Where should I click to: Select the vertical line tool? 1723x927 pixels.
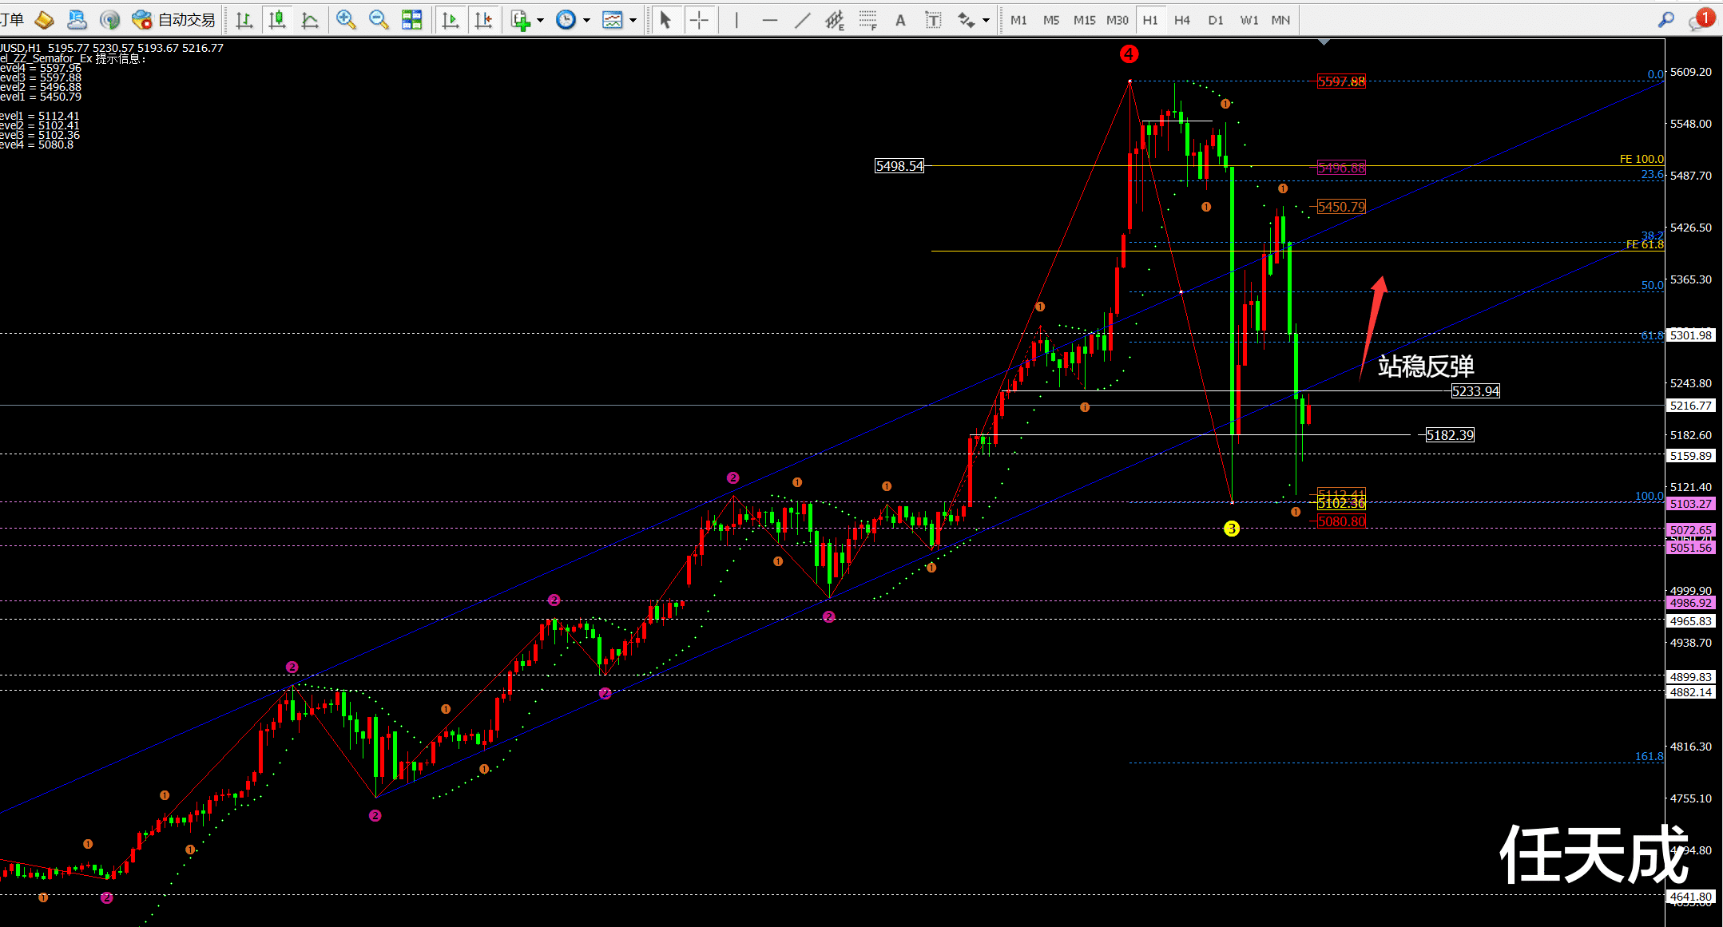[x=736, y=20]
